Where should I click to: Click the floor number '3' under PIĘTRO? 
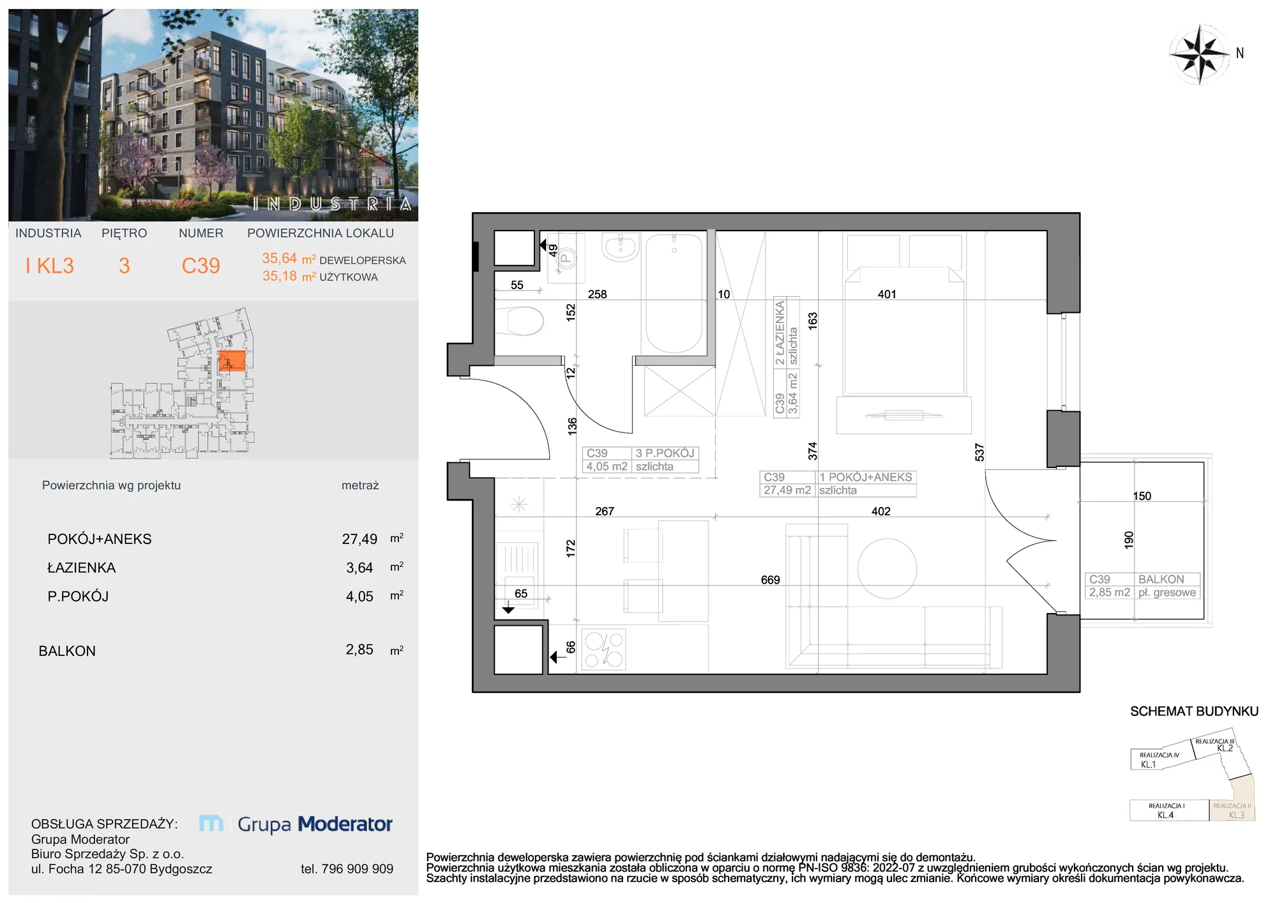(x=125, y=266)
